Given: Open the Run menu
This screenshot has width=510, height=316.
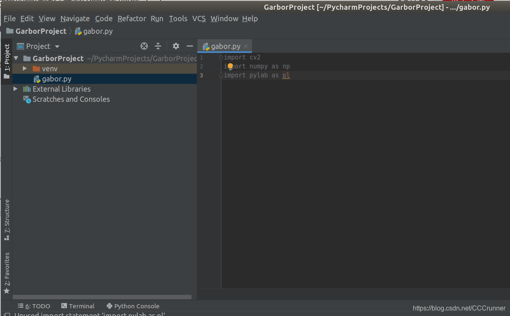Looking at the screenshot, I should 157,18.
